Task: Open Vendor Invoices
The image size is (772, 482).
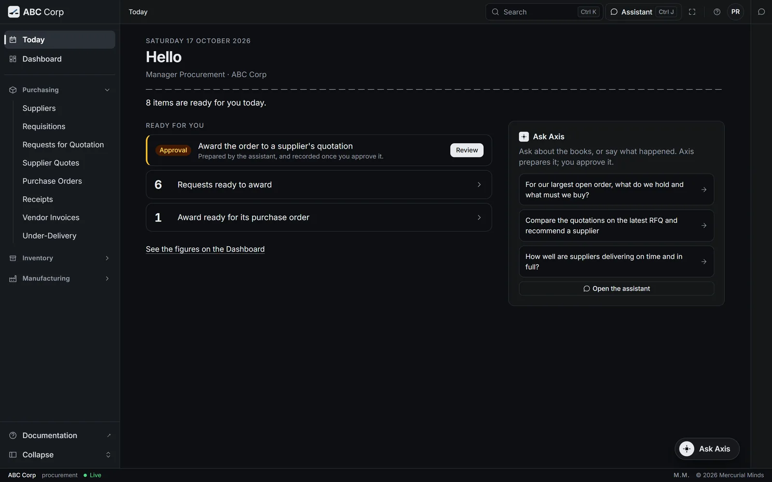Action: coord(51,217)
